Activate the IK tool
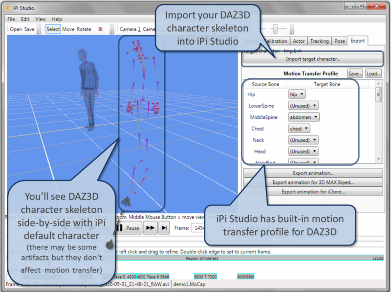 click(101, 29)
